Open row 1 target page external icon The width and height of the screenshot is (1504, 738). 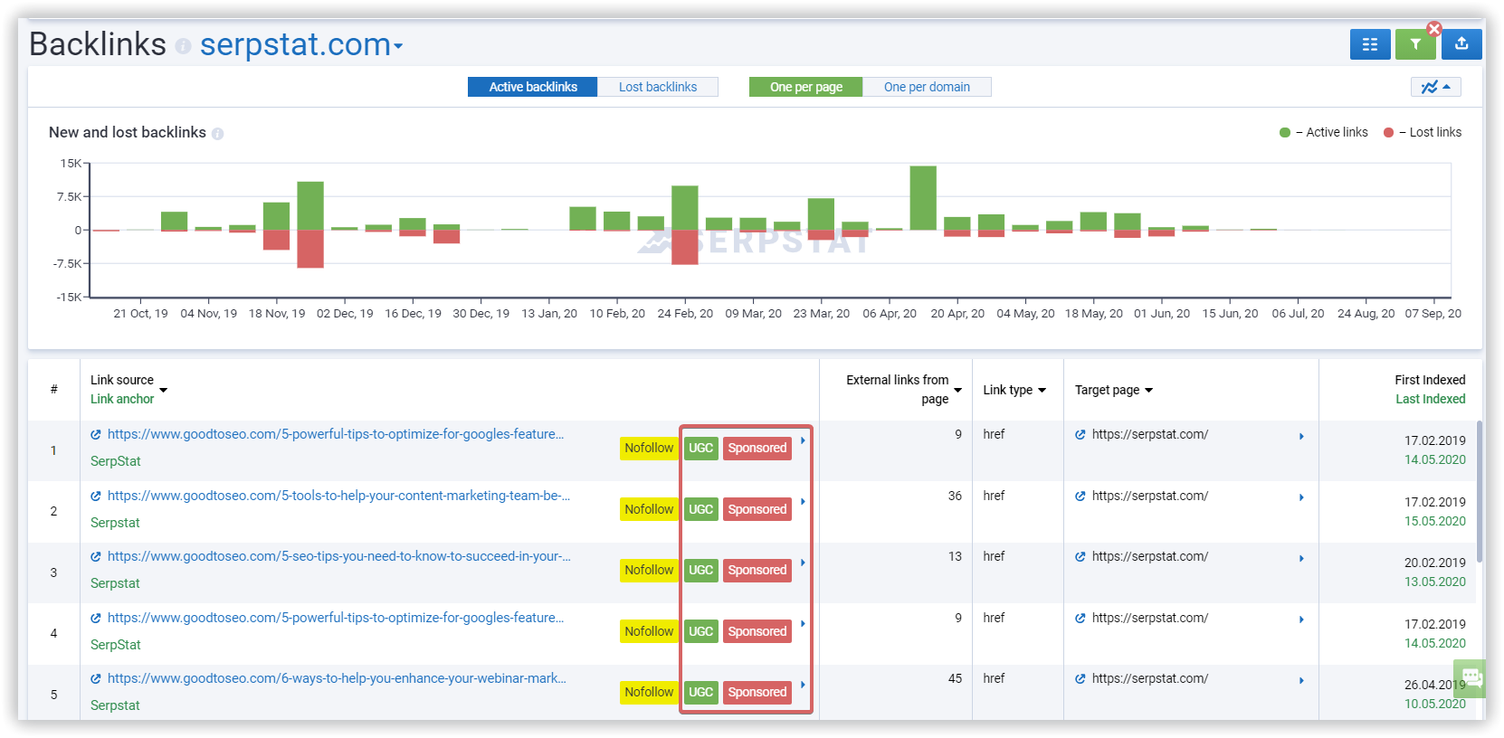[1080, 435]
